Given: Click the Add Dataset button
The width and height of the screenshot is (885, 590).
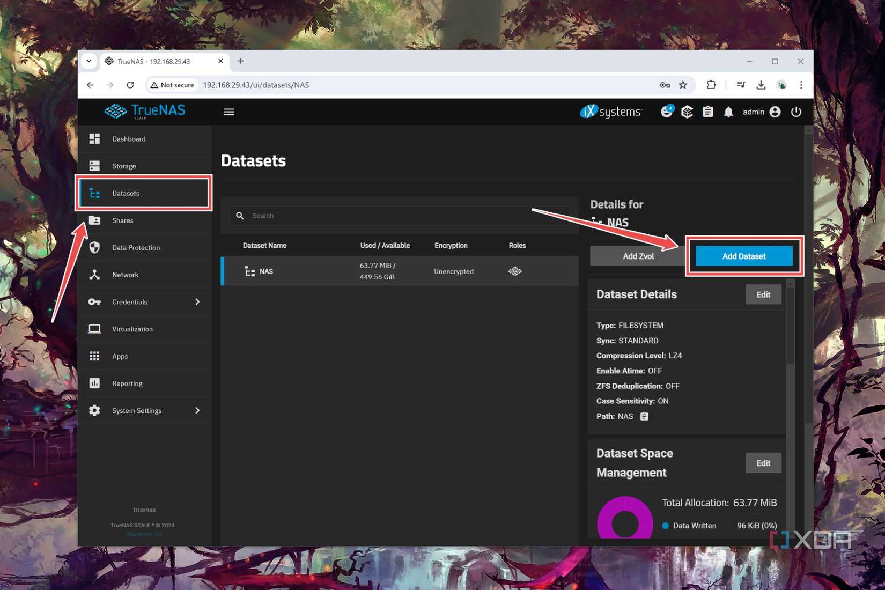Looking at the screenshot, I should tap(744, 256).
